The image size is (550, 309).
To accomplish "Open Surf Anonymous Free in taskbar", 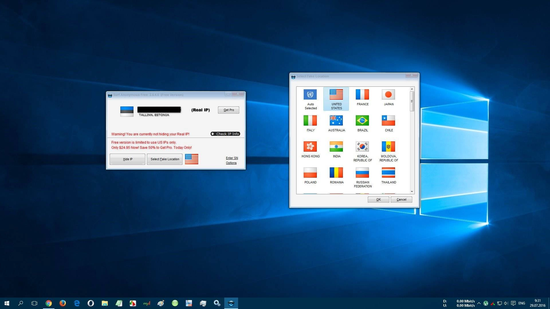I will (x=231, y=303).
